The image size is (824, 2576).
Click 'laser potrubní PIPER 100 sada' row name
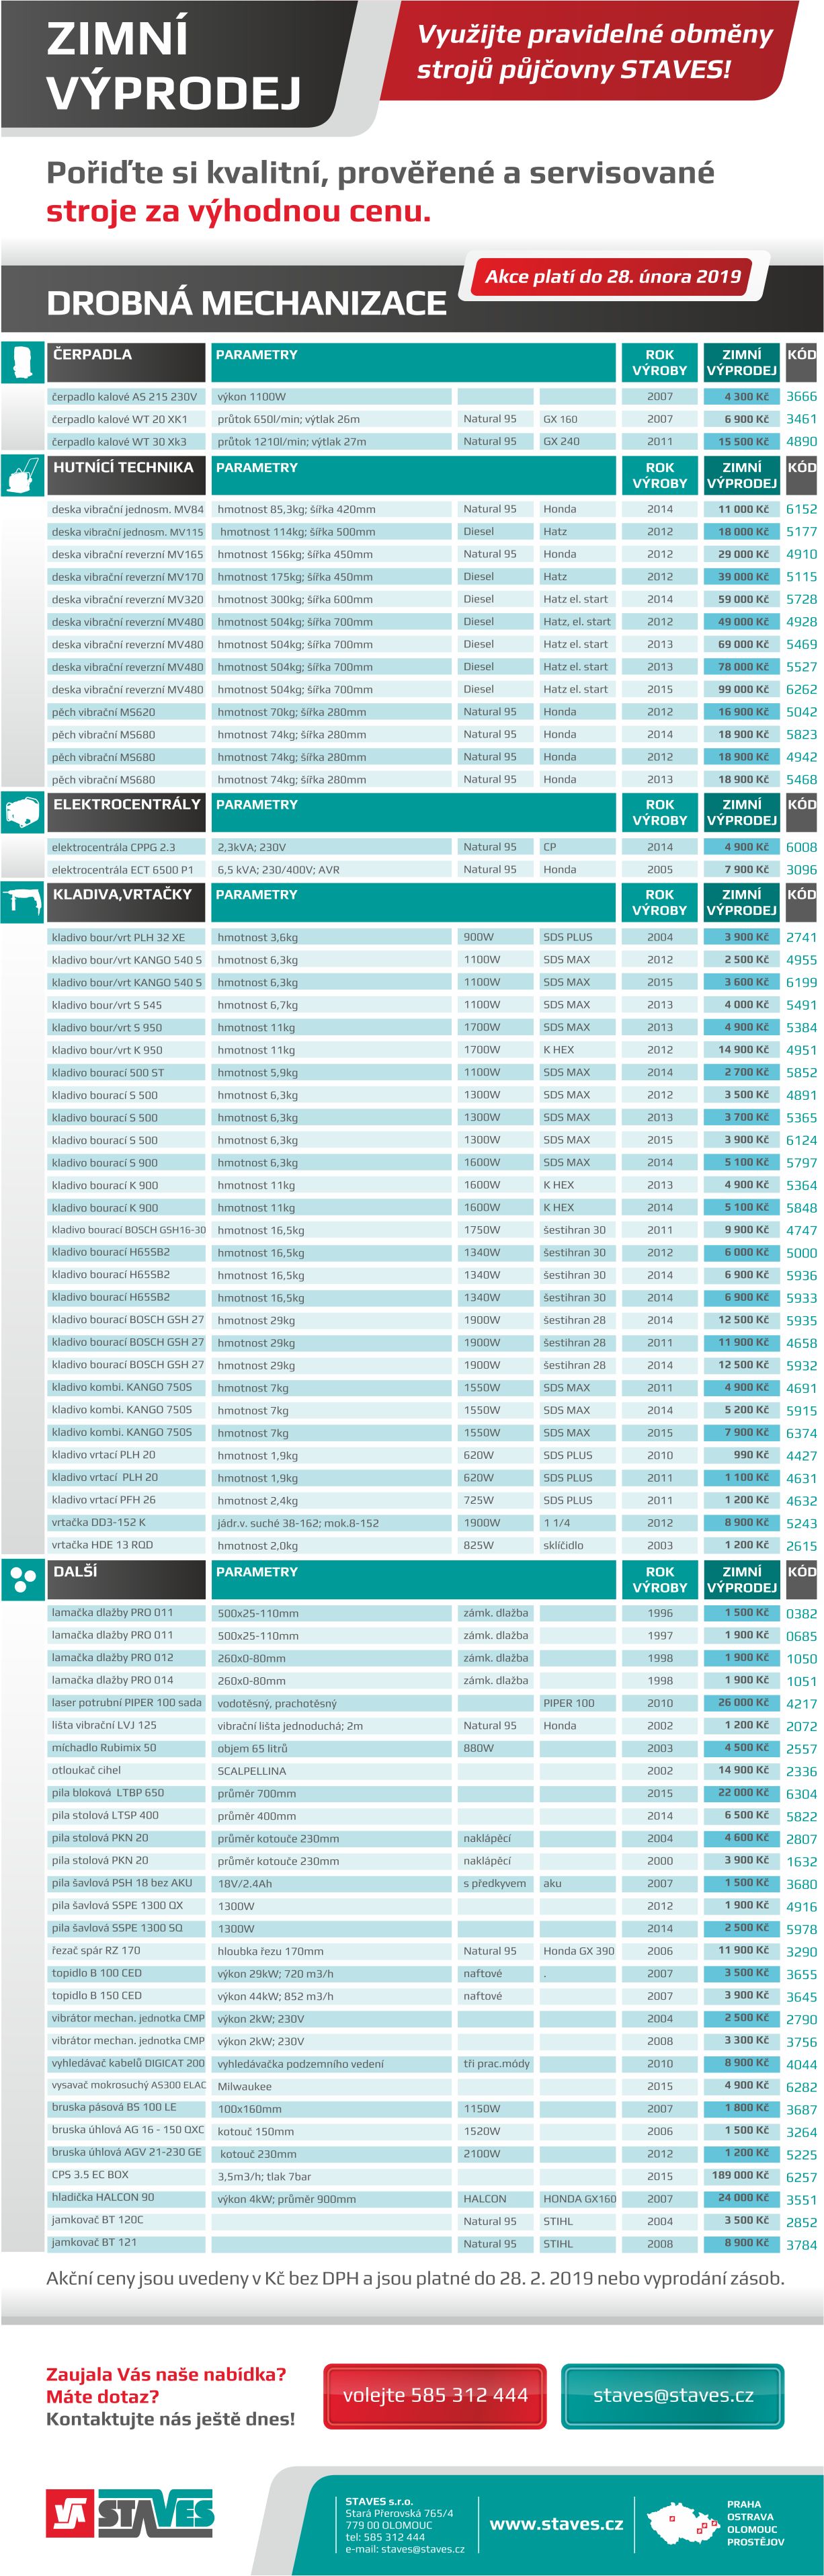click(127, 1702)
